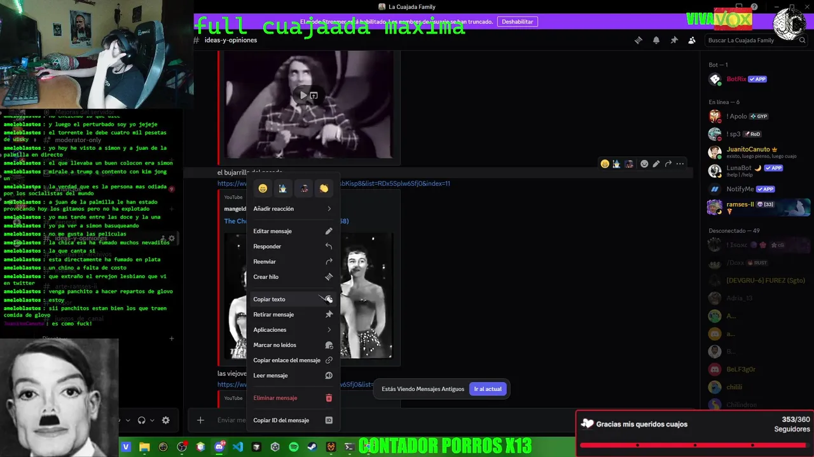Open Steam taskbar icon

click(312, 447)
